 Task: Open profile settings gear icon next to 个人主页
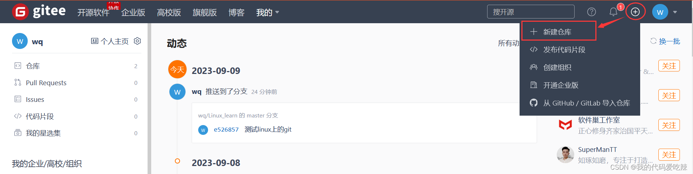tap(137, 41)
